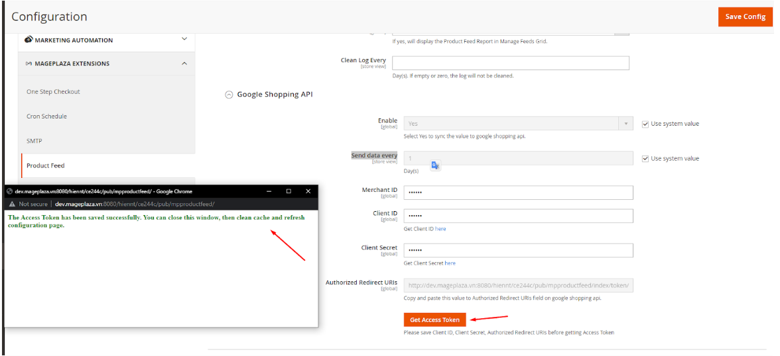Open the Enable dropdown
The height and width of the screenshot is (356, 780).
[x=518, y=124]
